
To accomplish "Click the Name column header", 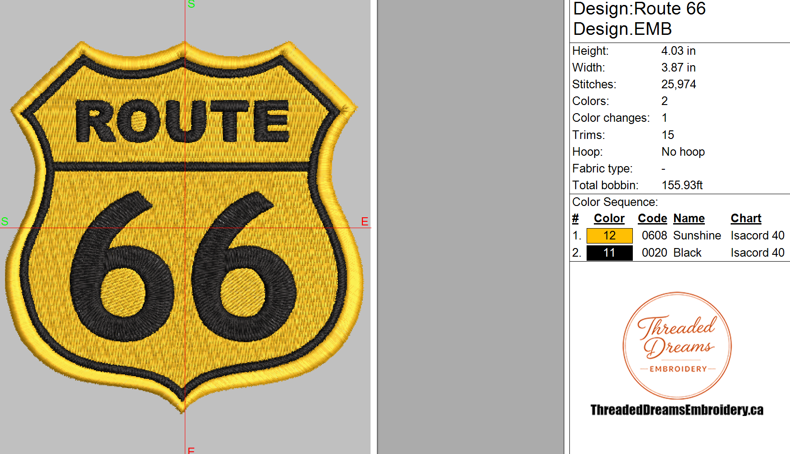I will [x=689, y=219].
